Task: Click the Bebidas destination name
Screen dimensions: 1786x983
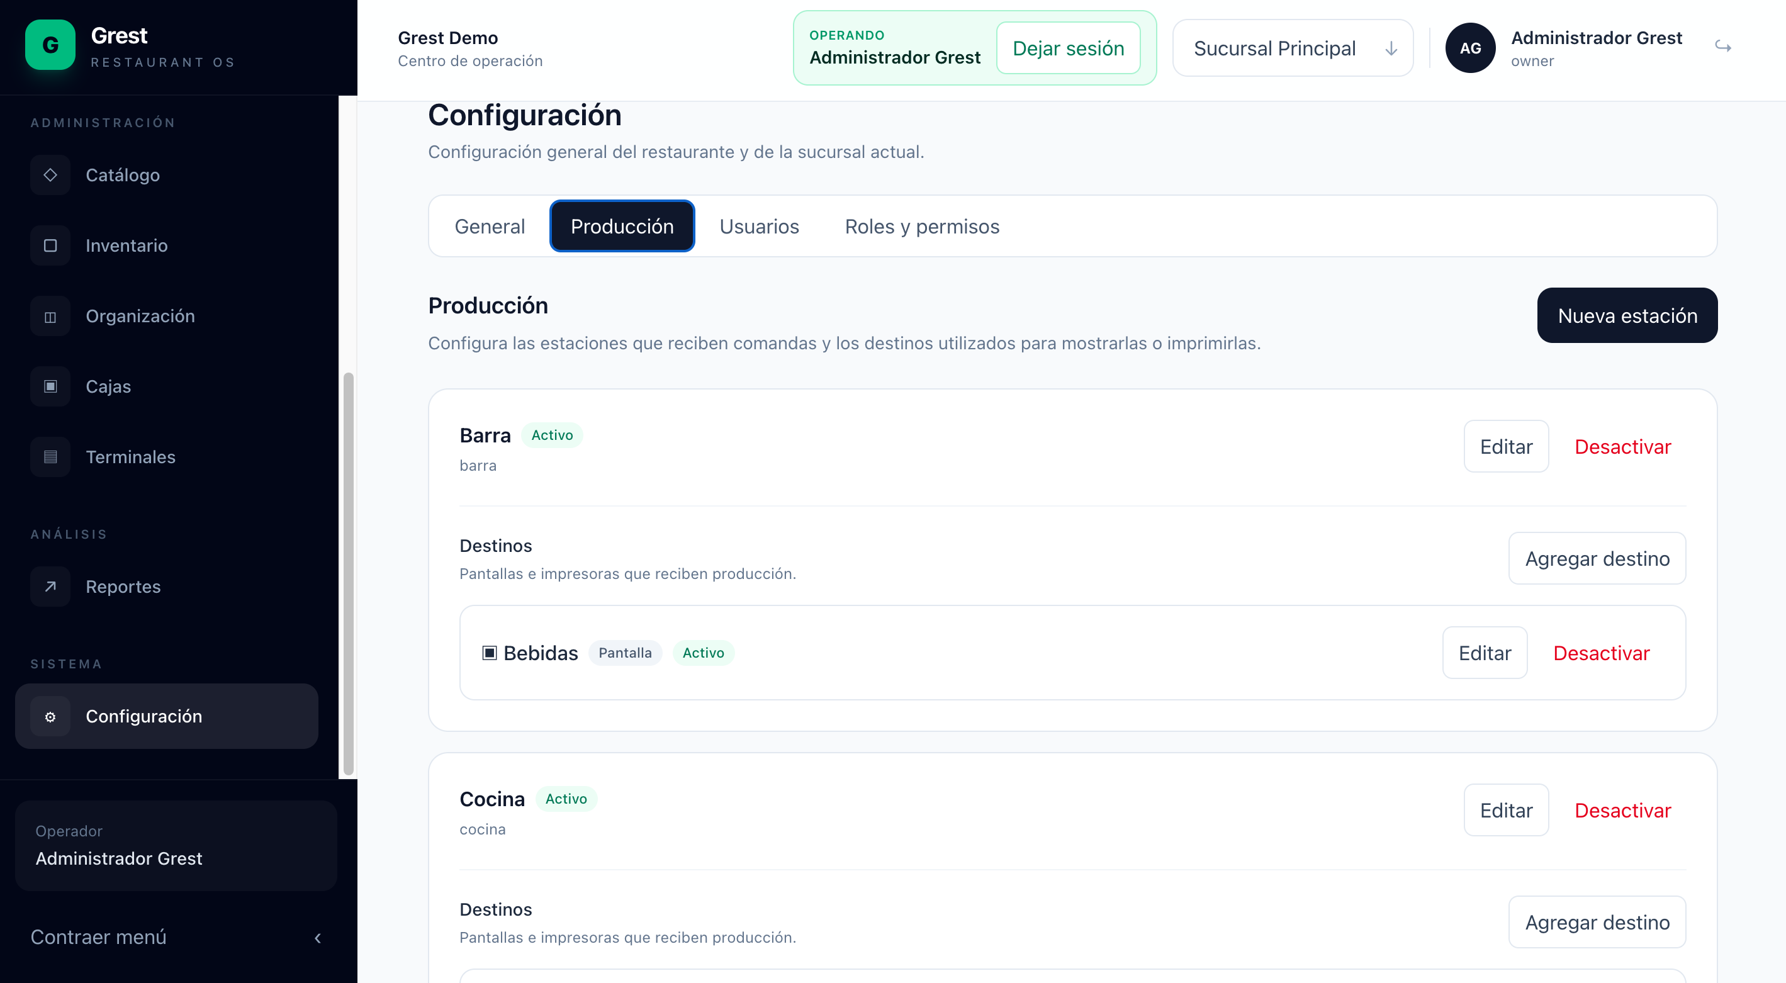Action: [x=540, y=653]
